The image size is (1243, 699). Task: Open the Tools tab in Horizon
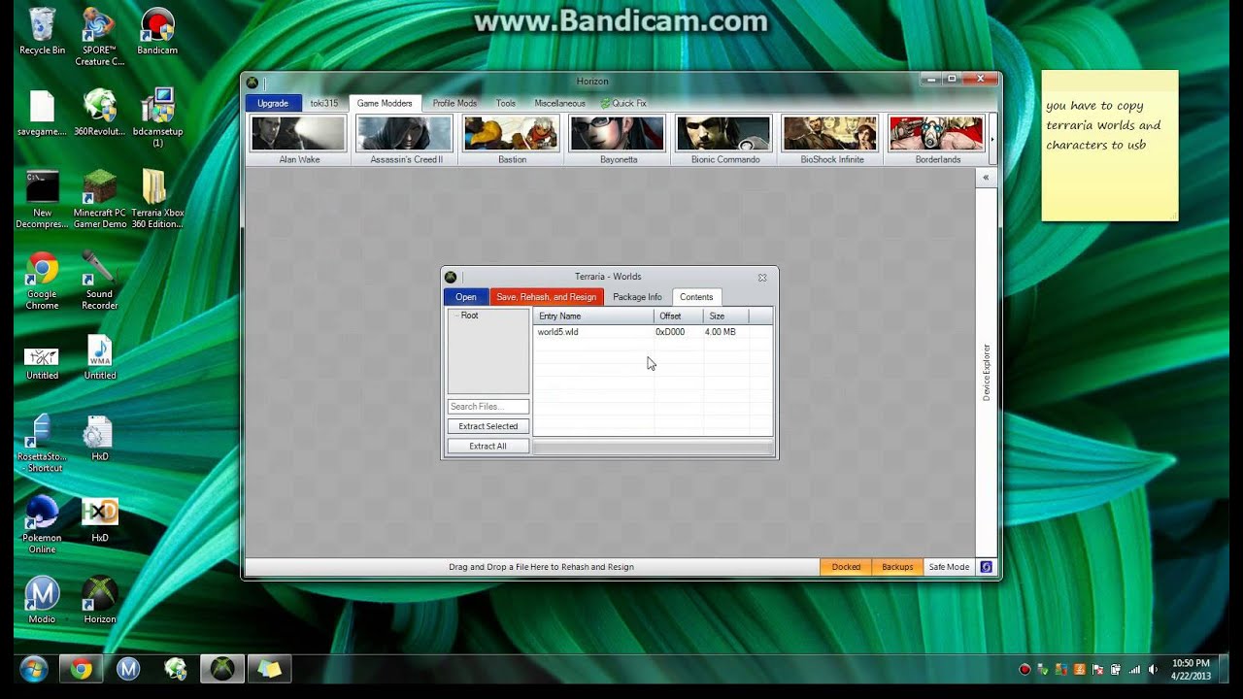pyautogui.click(x=506, y=103)
